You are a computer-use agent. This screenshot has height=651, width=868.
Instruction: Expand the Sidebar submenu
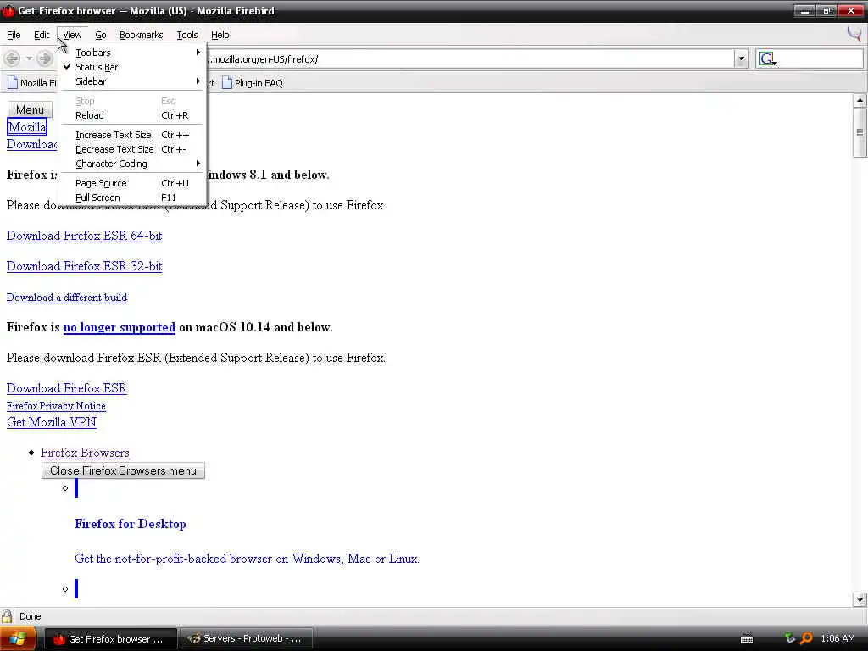(x=133, y=81)
